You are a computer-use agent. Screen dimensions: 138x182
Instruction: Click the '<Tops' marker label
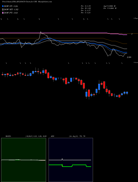click(x=136, y=18)
